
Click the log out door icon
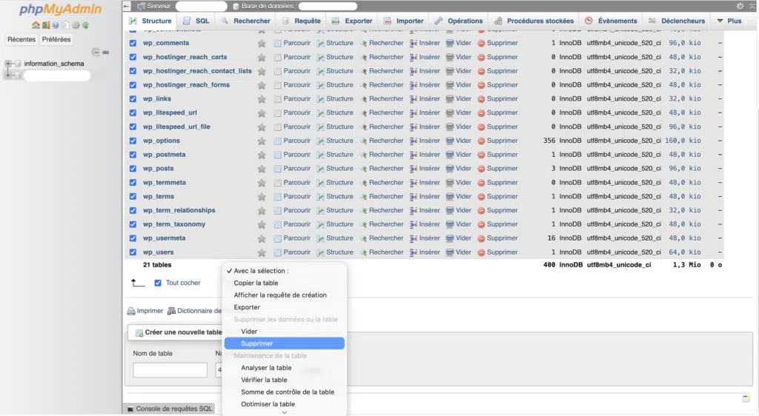tap(45, 25)
